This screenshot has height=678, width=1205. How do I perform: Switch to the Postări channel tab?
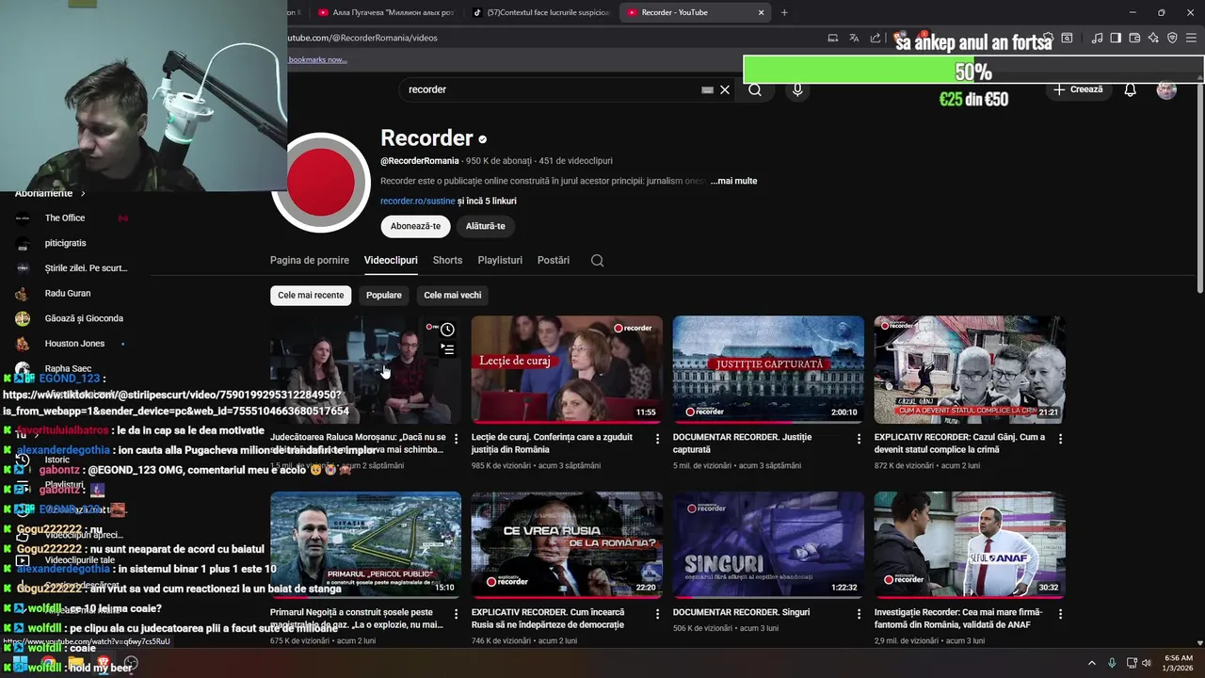554,260
